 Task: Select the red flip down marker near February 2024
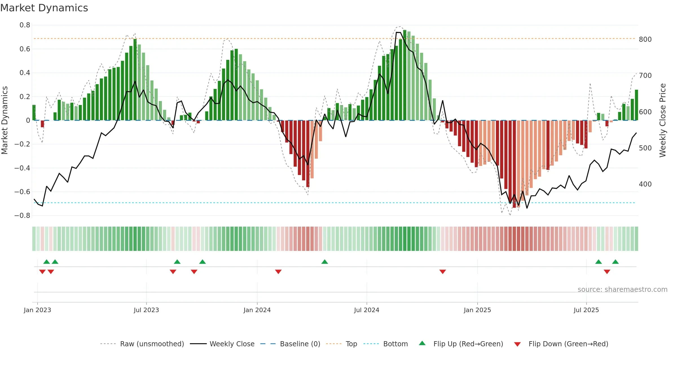point(278,271)
